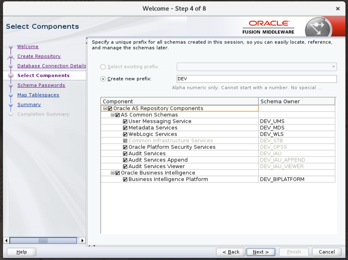Uncheck the User Messaging Service checkbox
Viewport: 348px width, 260px height.
(125, 122)
